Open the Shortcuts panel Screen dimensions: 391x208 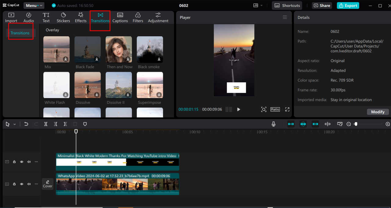point(287,5)
